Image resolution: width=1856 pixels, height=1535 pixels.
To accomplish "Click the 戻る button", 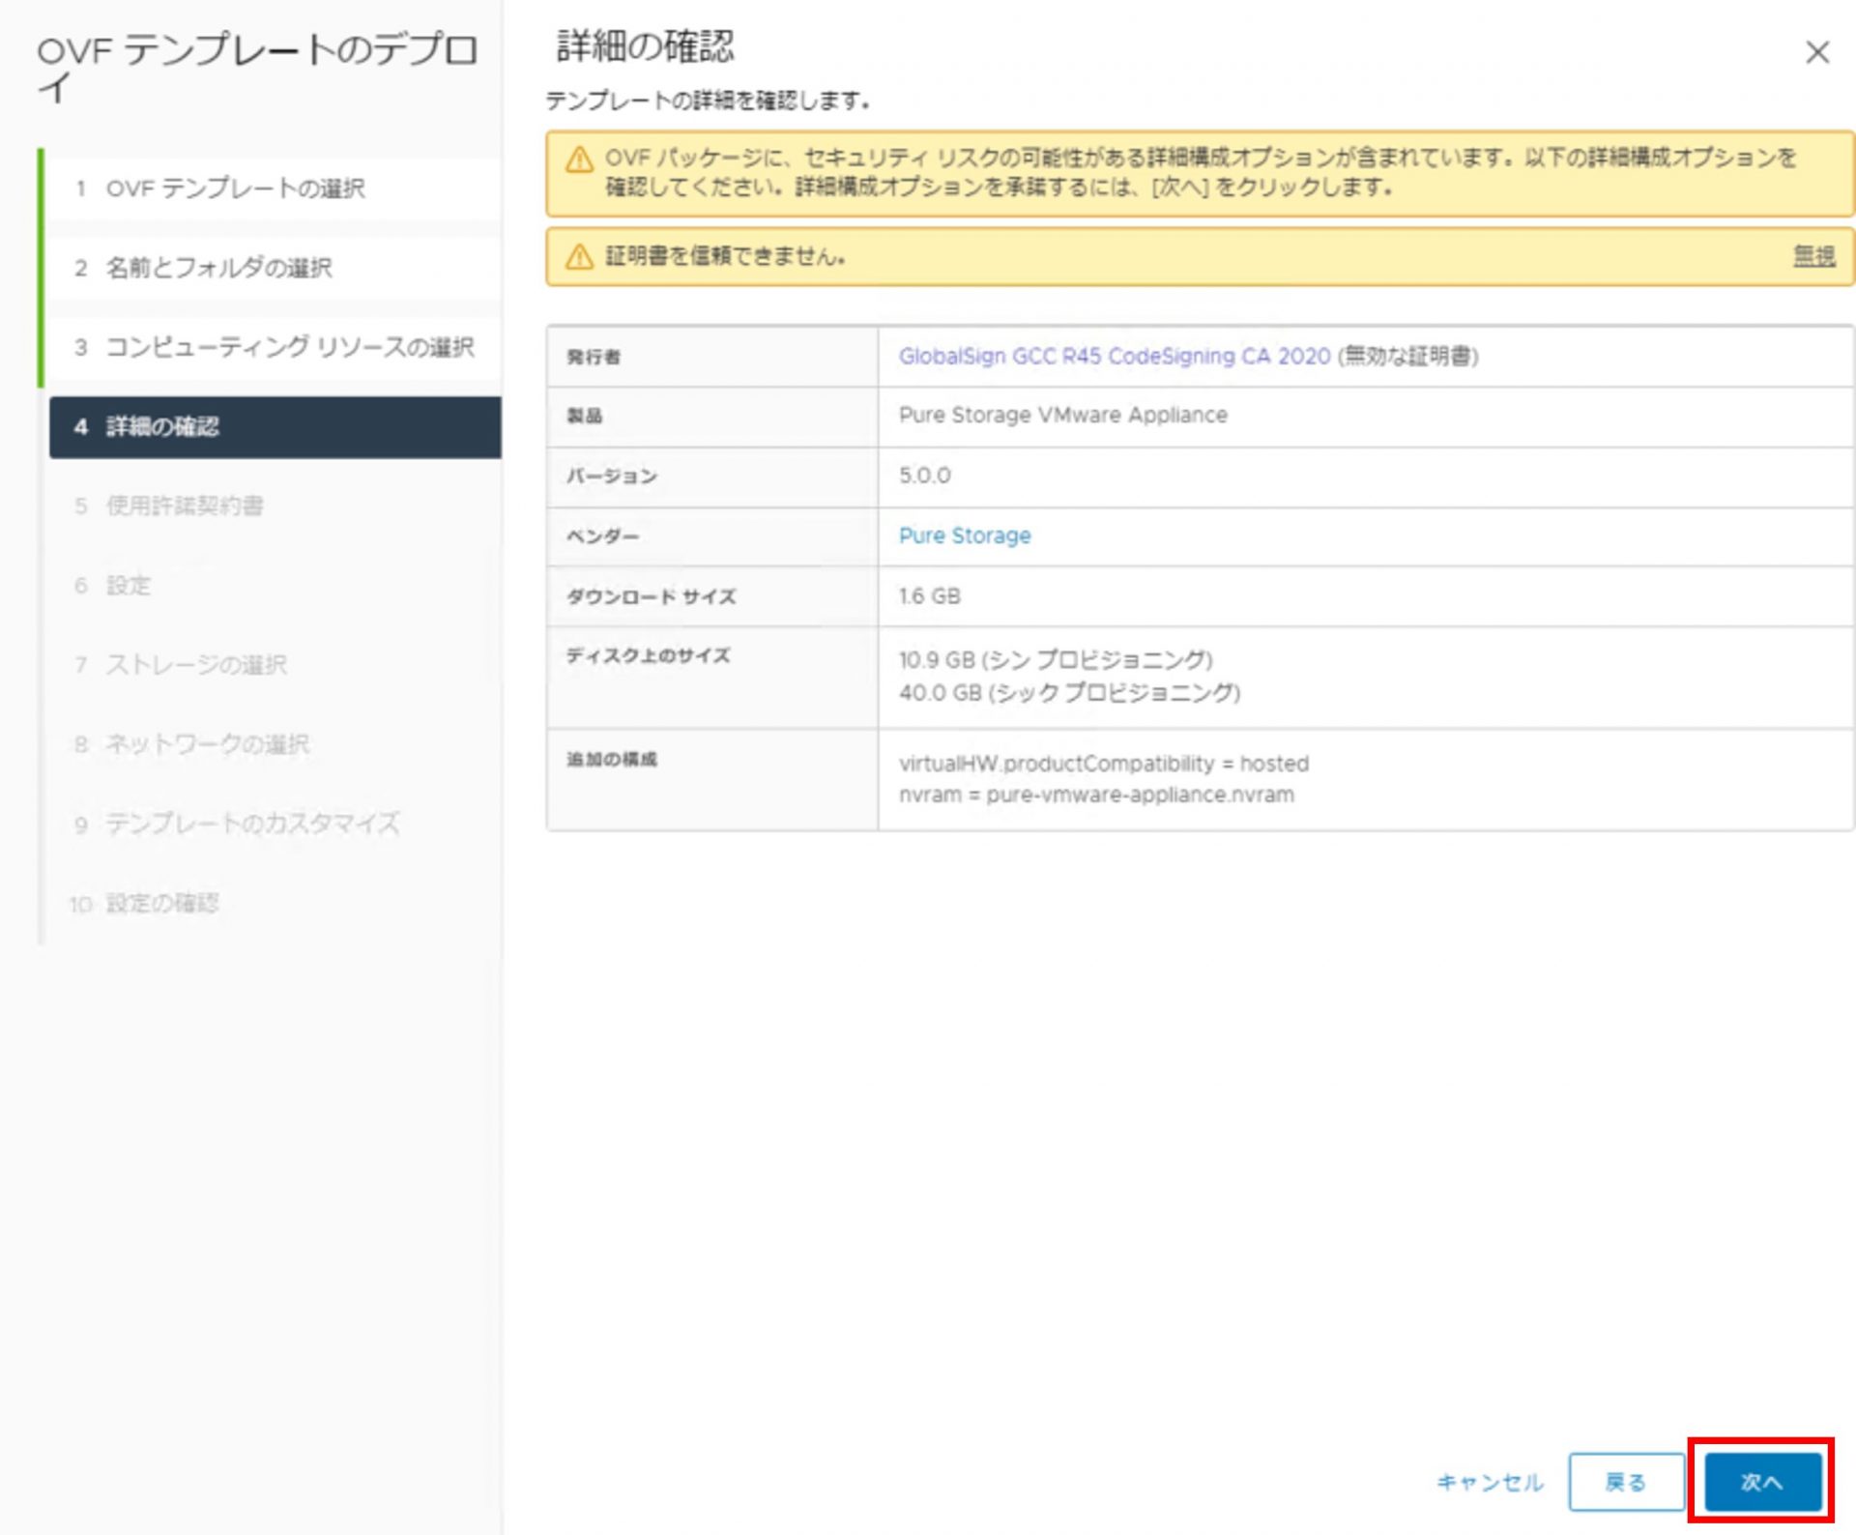I will tap(1625, 1482).
